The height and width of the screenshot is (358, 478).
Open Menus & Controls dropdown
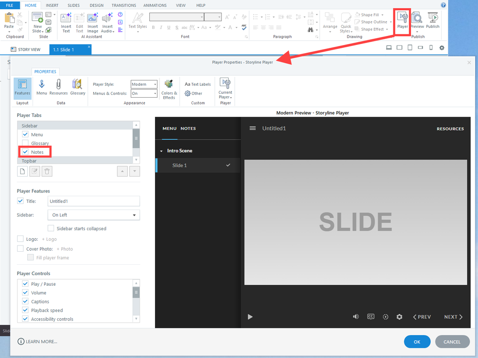click(x=144, y=93)
